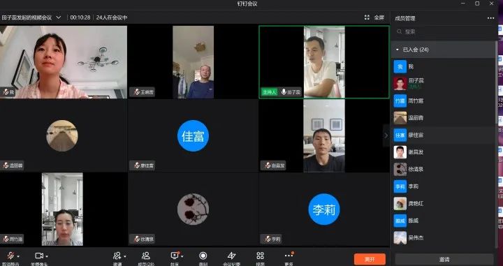Viewport: 503px width, 266px height.
Task: Select 吴伟杰 in the member list
Action: coord(443,238)
